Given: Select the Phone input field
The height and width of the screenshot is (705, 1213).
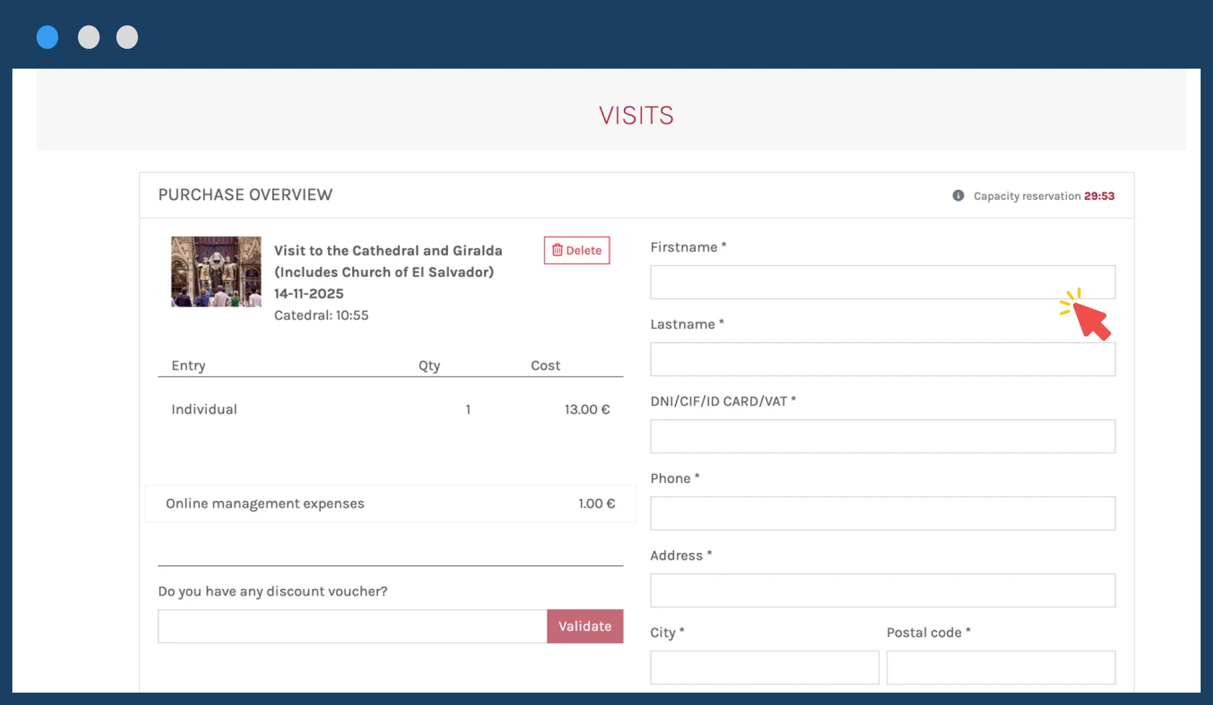Looking at the screenshot, I should tap(882, 513).
